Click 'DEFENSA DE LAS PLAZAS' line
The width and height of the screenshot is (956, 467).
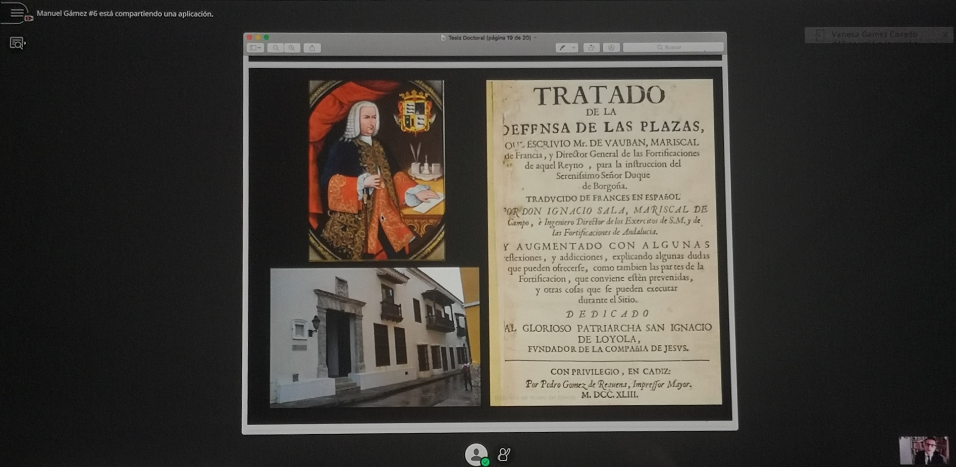tap(604, 127)
